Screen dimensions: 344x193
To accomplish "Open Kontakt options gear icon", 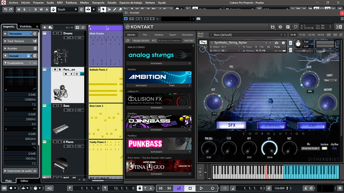I will pyautogui.click(x=280, y=27).
